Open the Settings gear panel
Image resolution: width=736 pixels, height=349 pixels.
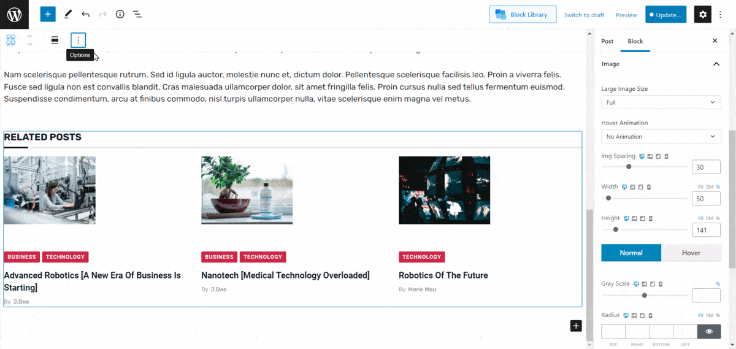pyautogui.click(x=702, y=15)
